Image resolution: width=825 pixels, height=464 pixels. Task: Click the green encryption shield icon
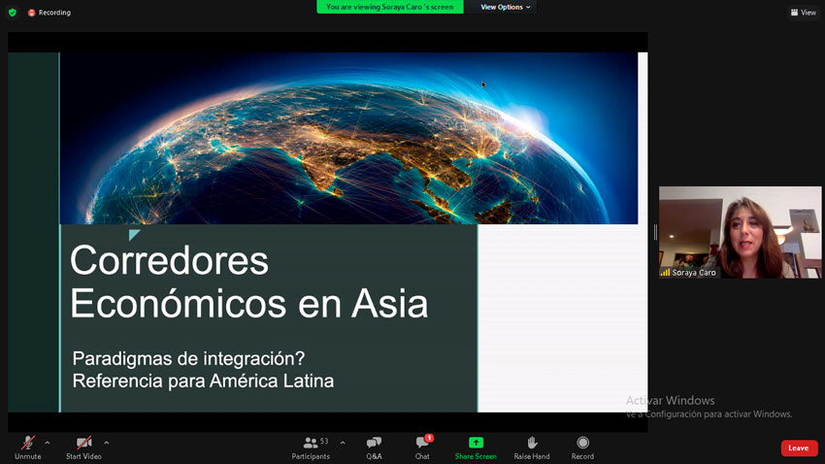click(13, 13)
